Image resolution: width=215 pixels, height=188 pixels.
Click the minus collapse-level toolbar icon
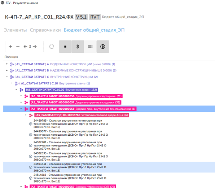pos(18,47)
